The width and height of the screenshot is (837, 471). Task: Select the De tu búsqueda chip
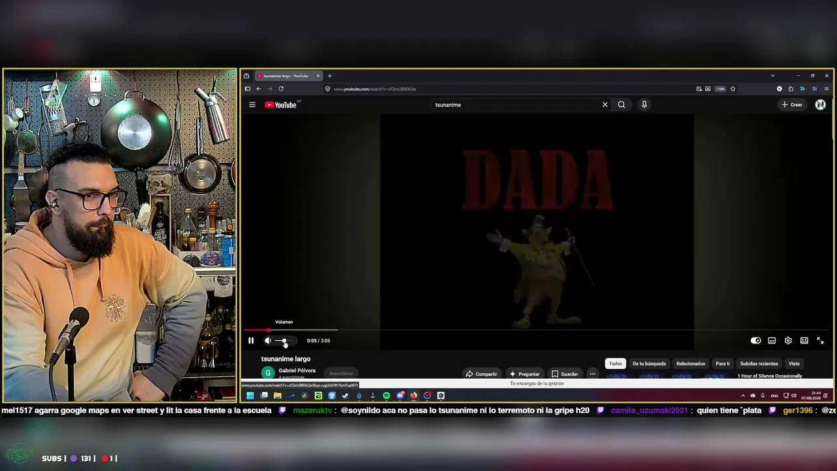point(649,364)
